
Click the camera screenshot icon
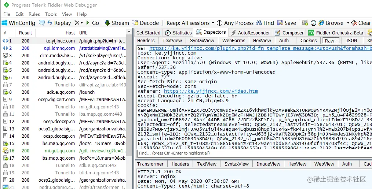(x=305, y=23)
